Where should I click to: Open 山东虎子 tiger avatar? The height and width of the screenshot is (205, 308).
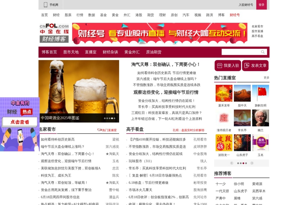tap(242, 143)
